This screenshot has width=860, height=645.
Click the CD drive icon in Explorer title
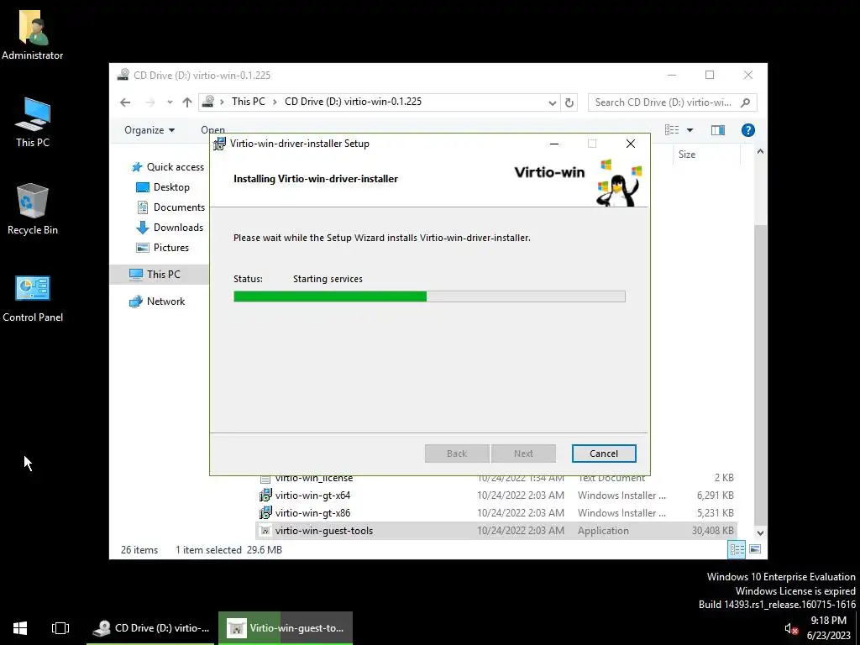tap(123, 75)
